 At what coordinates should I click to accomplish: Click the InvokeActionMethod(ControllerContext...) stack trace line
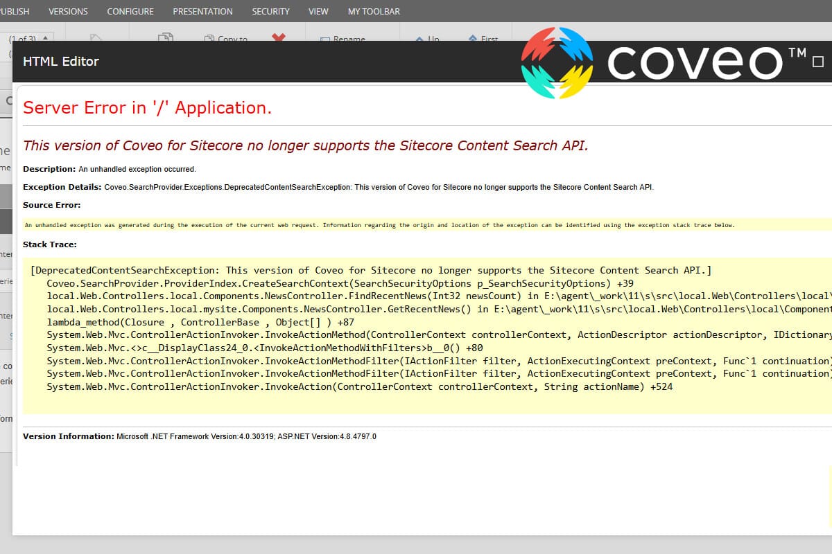tap(439, 334)
